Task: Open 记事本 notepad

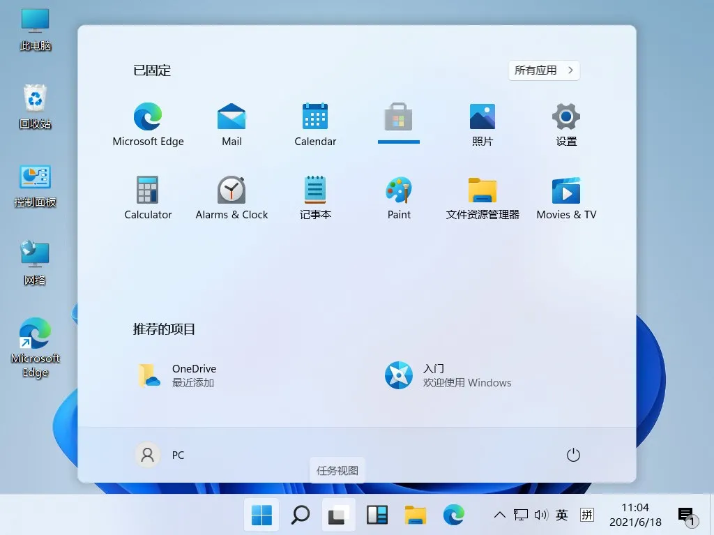Action: click(315, 197)
